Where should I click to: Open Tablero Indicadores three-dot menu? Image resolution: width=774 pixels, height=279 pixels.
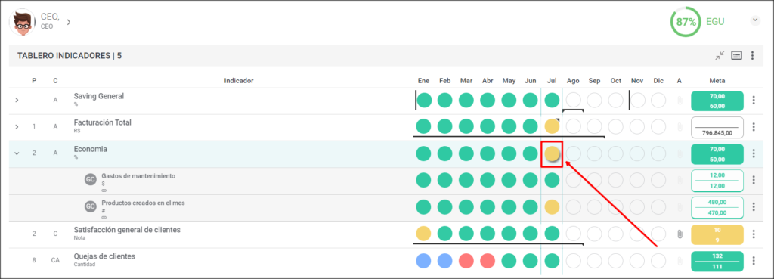point(752,55)
